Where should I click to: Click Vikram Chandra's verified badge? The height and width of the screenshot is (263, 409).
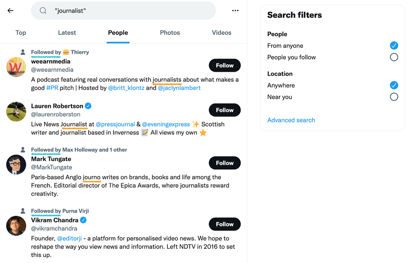click(x=83, y=220)
